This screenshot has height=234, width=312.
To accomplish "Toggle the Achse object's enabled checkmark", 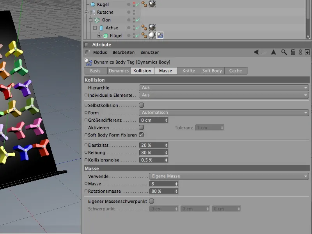I will pyautogui.click(x=138, y=28).
